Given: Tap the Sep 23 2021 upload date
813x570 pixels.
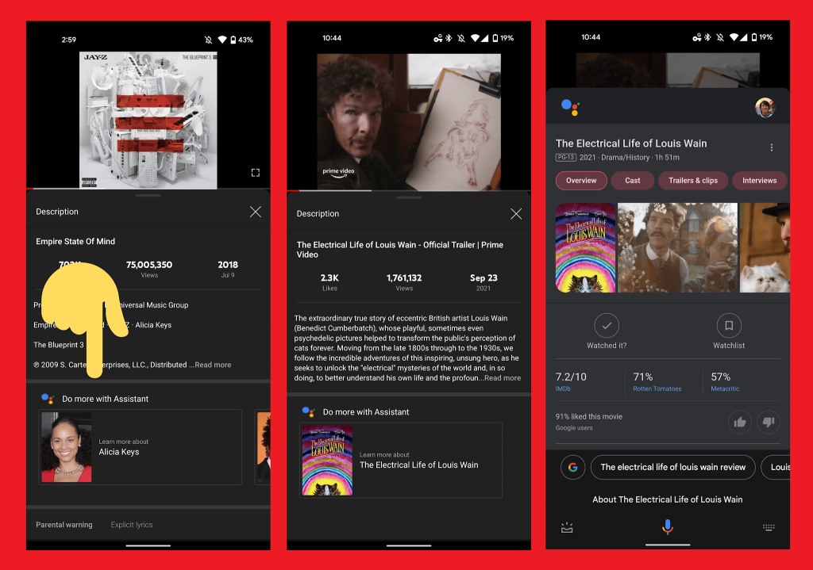Looking at the screenshot, I should click(x=484, y=282).
